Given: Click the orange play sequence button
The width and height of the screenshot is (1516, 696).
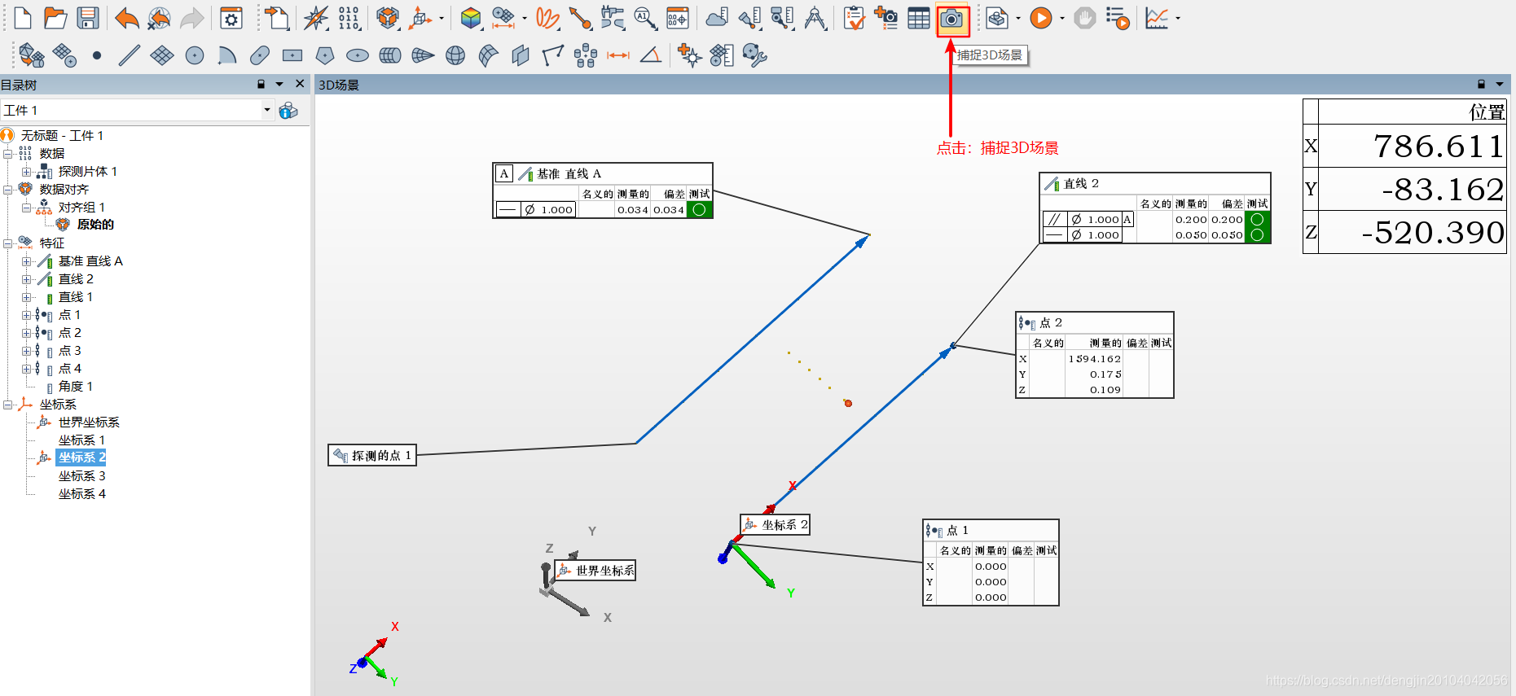Looking at the screenshot, I should point(1040,18).
